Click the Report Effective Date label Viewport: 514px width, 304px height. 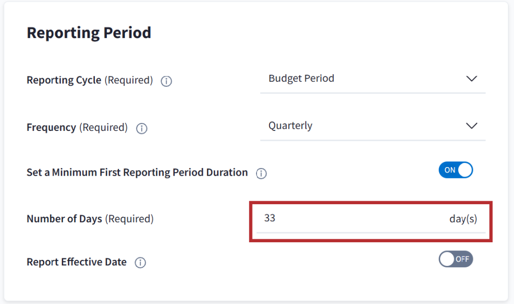click(x=76, y=262)
